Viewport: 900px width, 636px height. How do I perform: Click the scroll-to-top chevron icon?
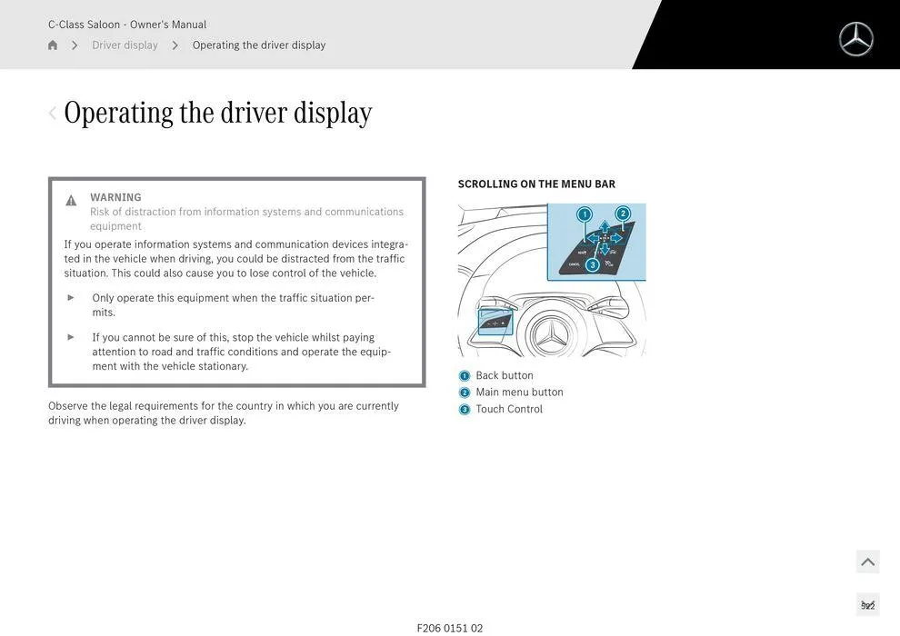[x=867, y=561]
